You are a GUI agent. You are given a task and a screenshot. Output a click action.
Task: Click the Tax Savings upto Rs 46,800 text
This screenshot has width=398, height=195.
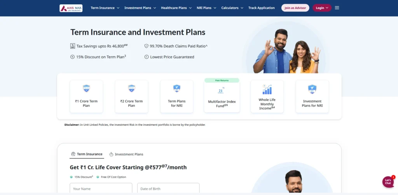102,46
